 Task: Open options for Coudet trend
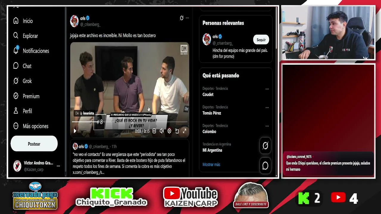[x=267, y=89]
